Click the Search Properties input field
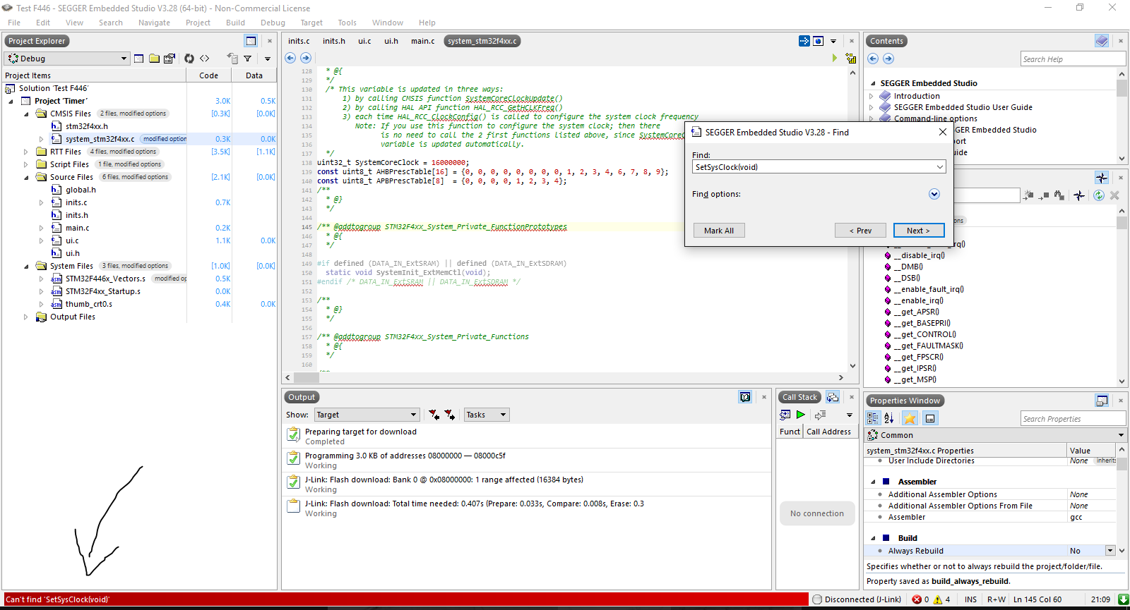 (x=1072, y=419)
